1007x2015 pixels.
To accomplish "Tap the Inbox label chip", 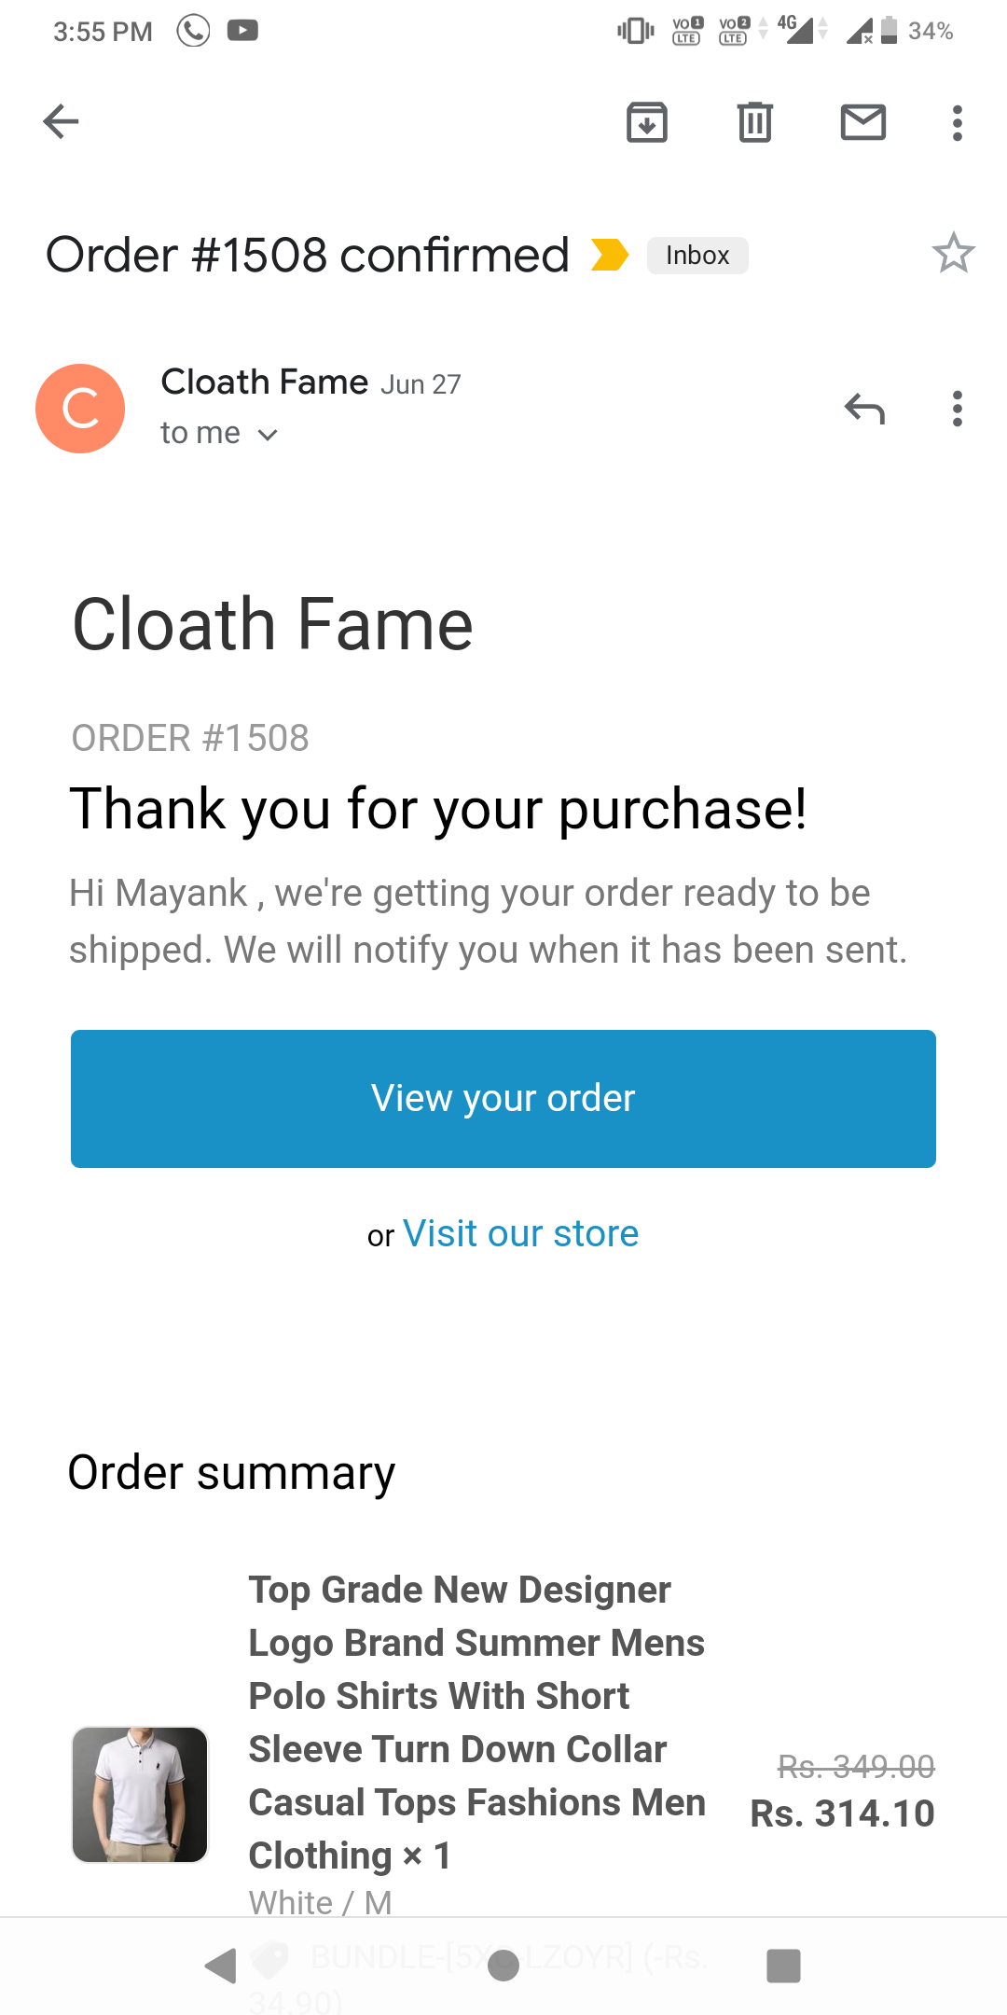I will [x=697, y=256].
